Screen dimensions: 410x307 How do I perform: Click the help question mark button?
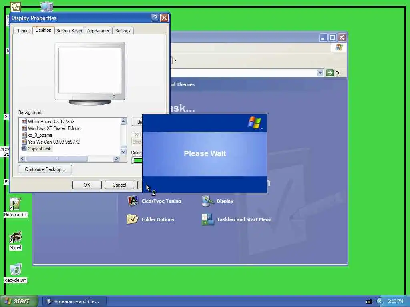point(155,18)
